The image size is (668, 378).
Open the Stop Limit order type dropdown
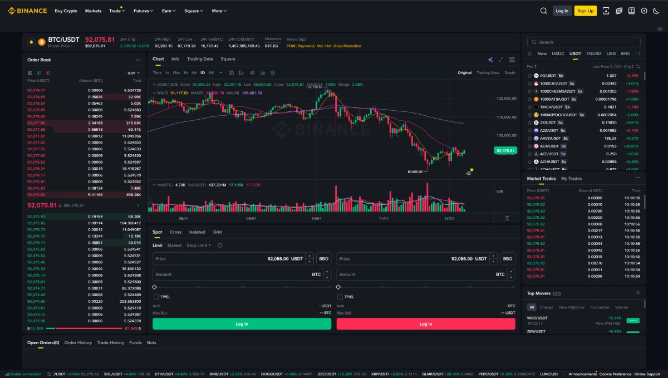click(x=199, y=246)
